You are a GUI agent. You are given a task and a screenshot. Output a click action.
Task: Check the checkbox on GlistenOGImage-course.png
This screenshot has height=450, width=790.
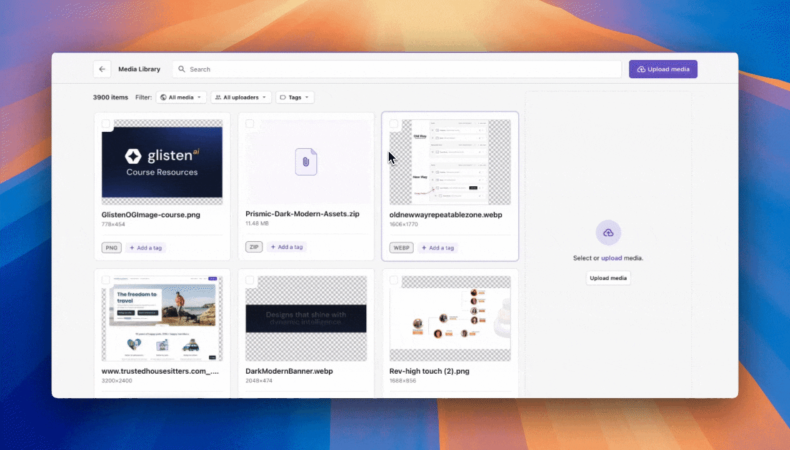[x=106, y=124]
